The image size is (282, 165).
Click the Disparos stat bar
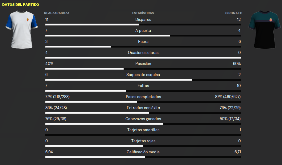click(x=143, y=25)
